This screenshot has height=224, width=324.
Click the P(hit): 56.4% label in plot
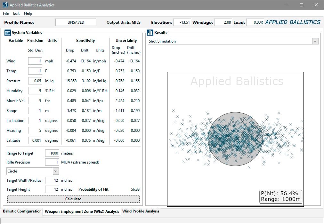click(279, 194)
